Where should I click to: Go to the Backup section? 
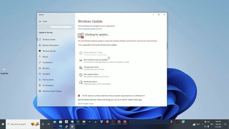click(45, 57)
